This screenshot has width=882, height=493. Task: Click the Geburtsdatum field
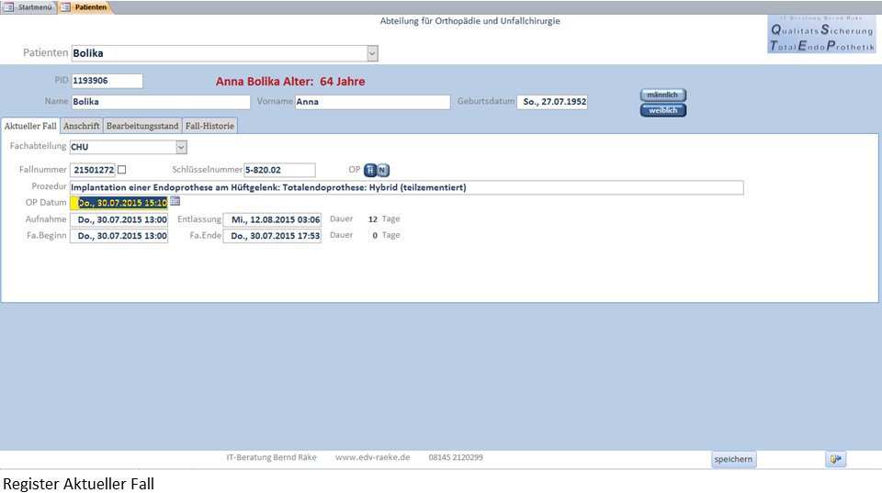point(552,102)
